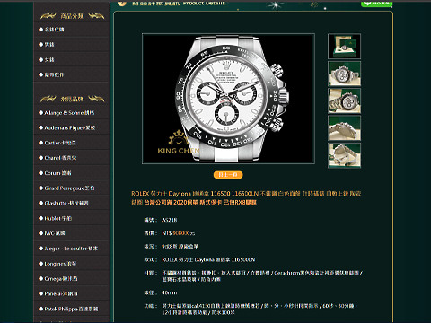431x323 pixels.
Task: Click the orange back button under the image
Action: [228, 175]
